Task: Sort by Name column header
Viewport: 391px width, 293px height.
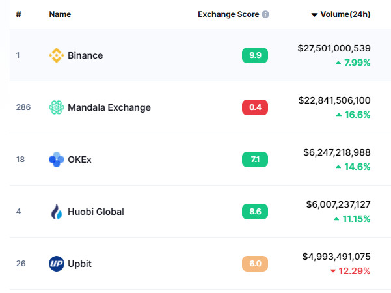Action: coord(60,14)
